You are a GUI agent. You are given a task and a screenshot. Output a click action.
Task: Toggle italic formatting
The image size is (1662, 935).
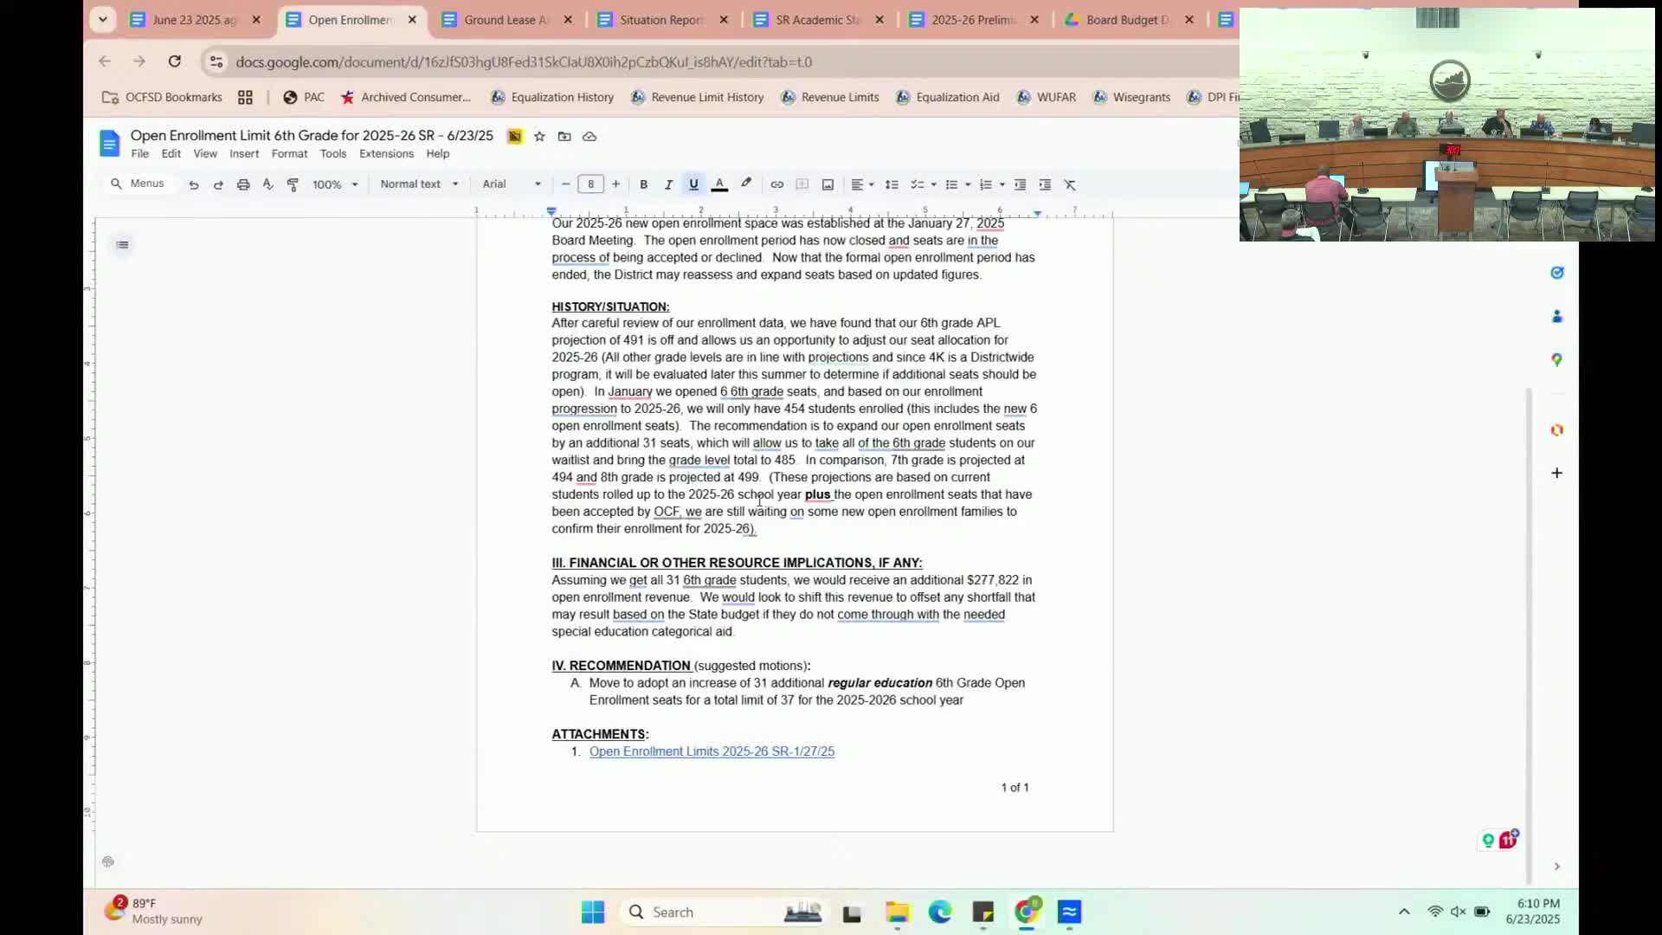tap(668, 184)
